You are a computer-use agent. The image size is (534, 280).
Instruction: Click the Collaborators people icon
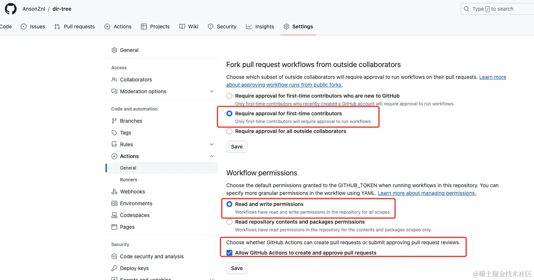[114, 80]
